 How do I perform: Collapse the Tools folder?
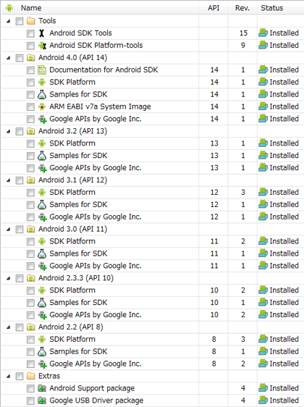click(x=9, y=21)
